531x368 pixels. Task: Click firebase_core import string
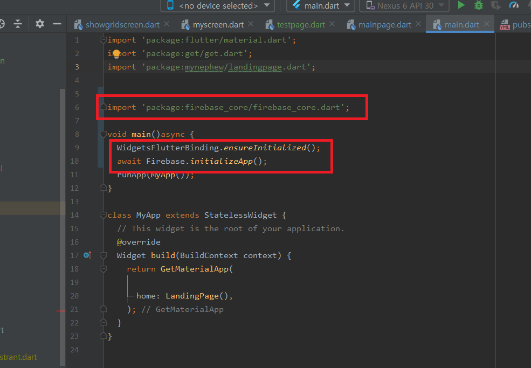point(243,107)
